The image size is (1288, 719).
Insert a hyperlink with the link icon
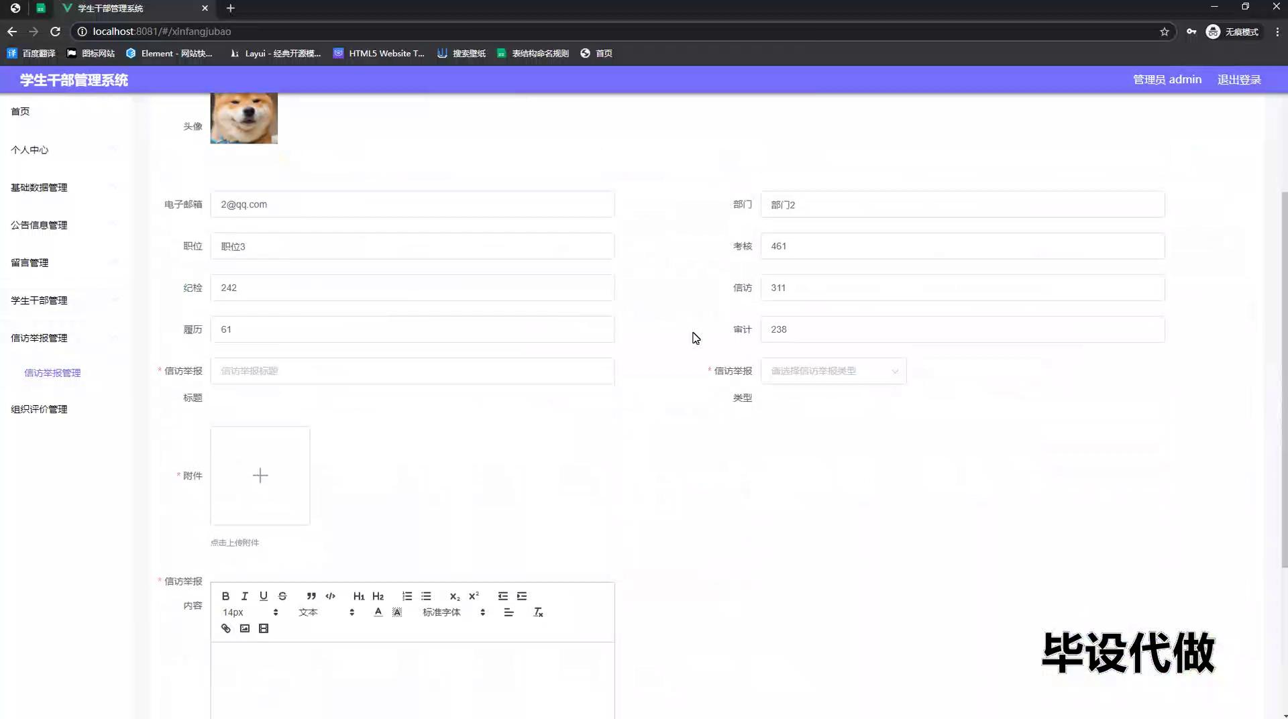pos(225,628)
